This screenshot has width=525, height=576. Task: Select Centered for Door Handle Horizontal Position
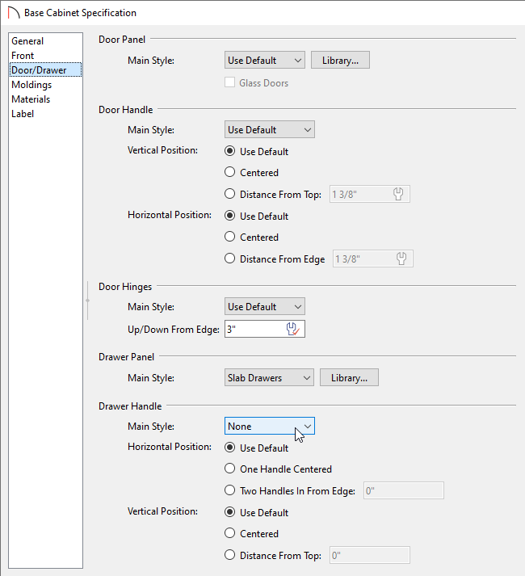229,237
